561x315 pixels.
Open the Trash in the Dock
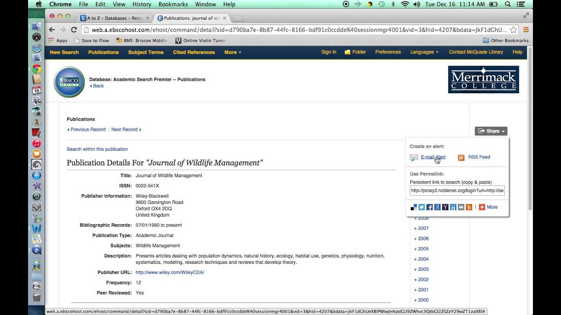coord(36,298)
